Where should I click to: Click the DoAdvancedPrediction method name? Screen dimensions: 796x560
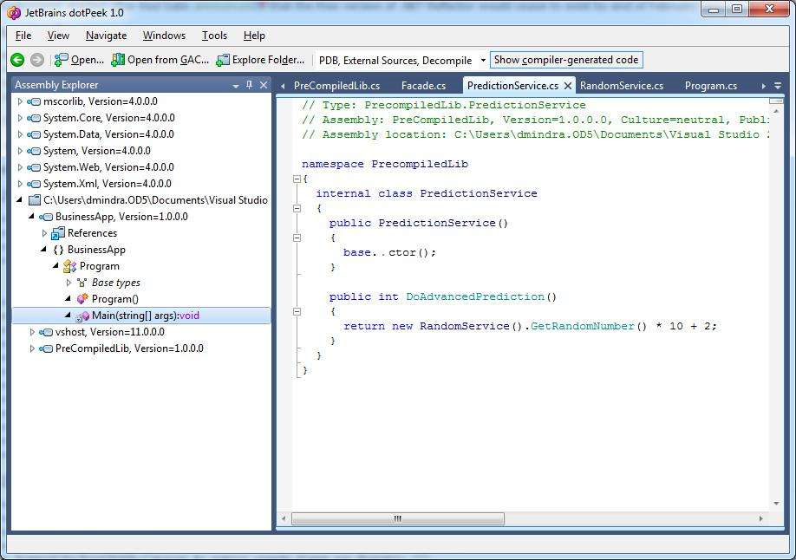(475, 296)
